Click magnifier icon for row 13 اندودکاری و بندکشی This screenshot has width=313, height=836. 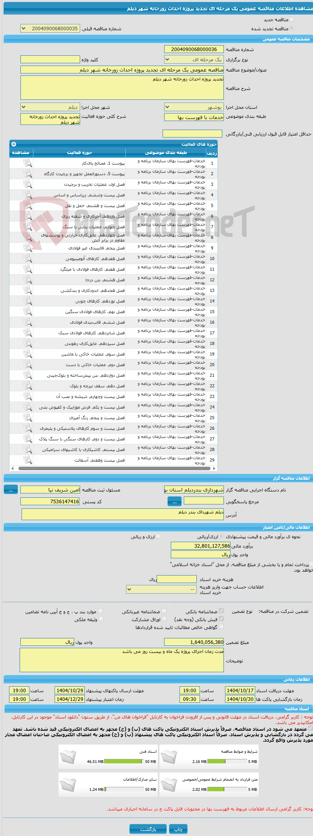click(x=27, y=290)
